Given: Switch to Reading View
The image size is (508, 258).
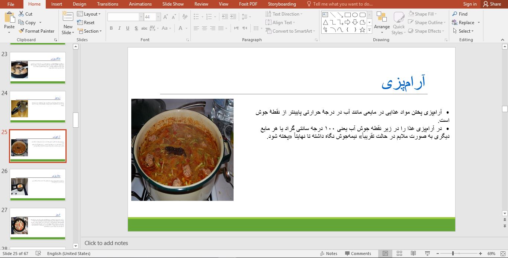Looking at the screenshot, I should [x=413, y=254].
